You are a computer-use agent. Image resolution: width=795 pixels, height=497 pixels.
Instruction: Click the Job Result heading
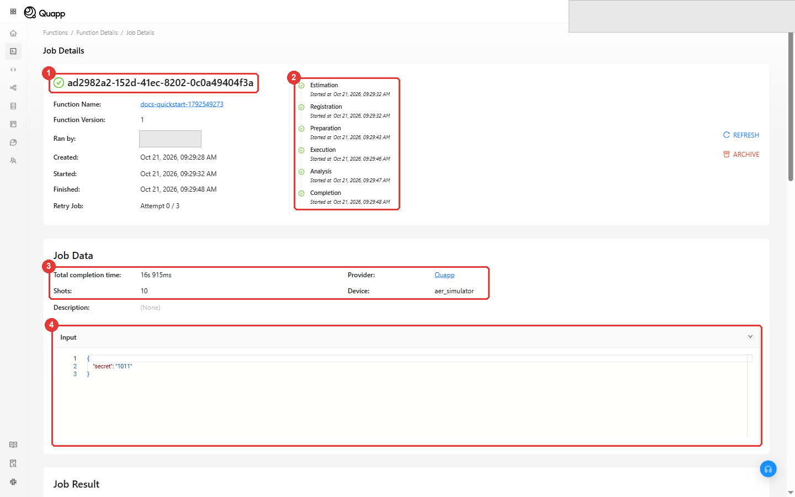coord(76,484)
